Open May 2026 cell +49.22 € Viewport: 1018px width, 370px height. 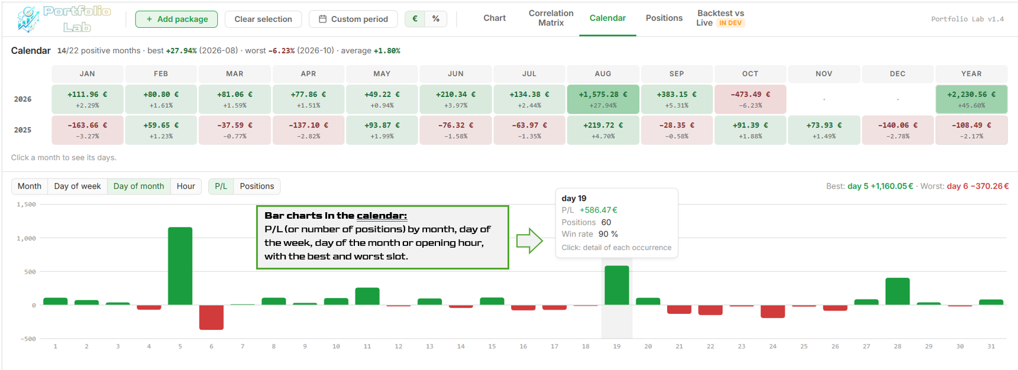(x=382, y=99)
